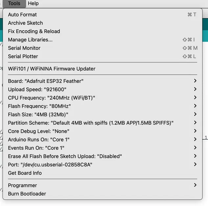This screenshot has height=206, width=208.
Task: Click Fix Encoding & Reload
Action: (34, 31)
